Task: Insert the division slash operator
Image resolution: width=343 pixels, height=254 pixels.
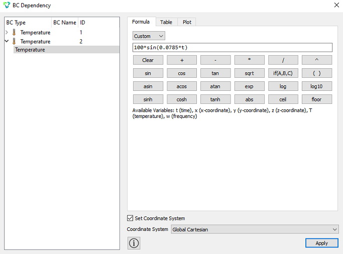Action: (x=283, y=60)
